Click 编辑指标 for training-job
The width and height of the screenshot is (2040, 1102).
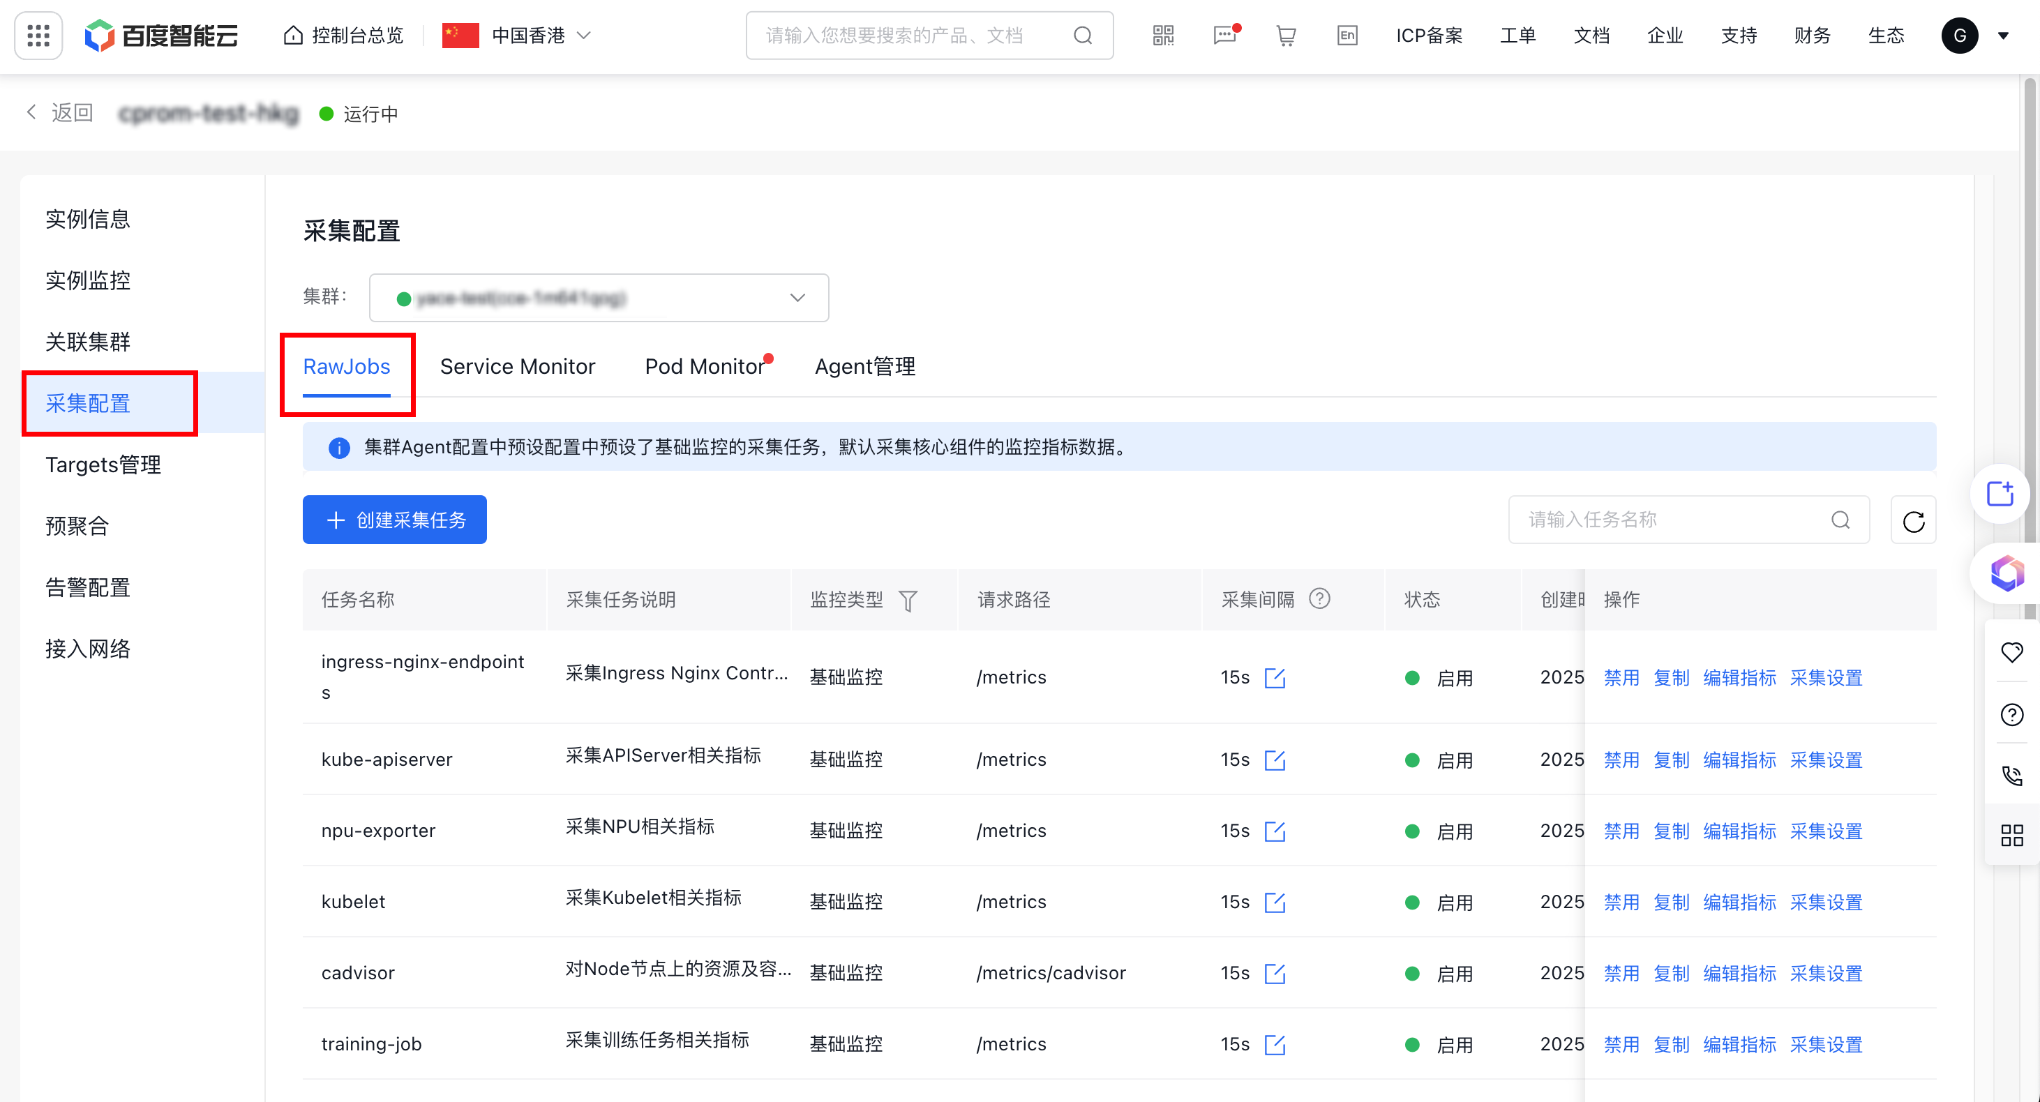tap(1739, 1045)
